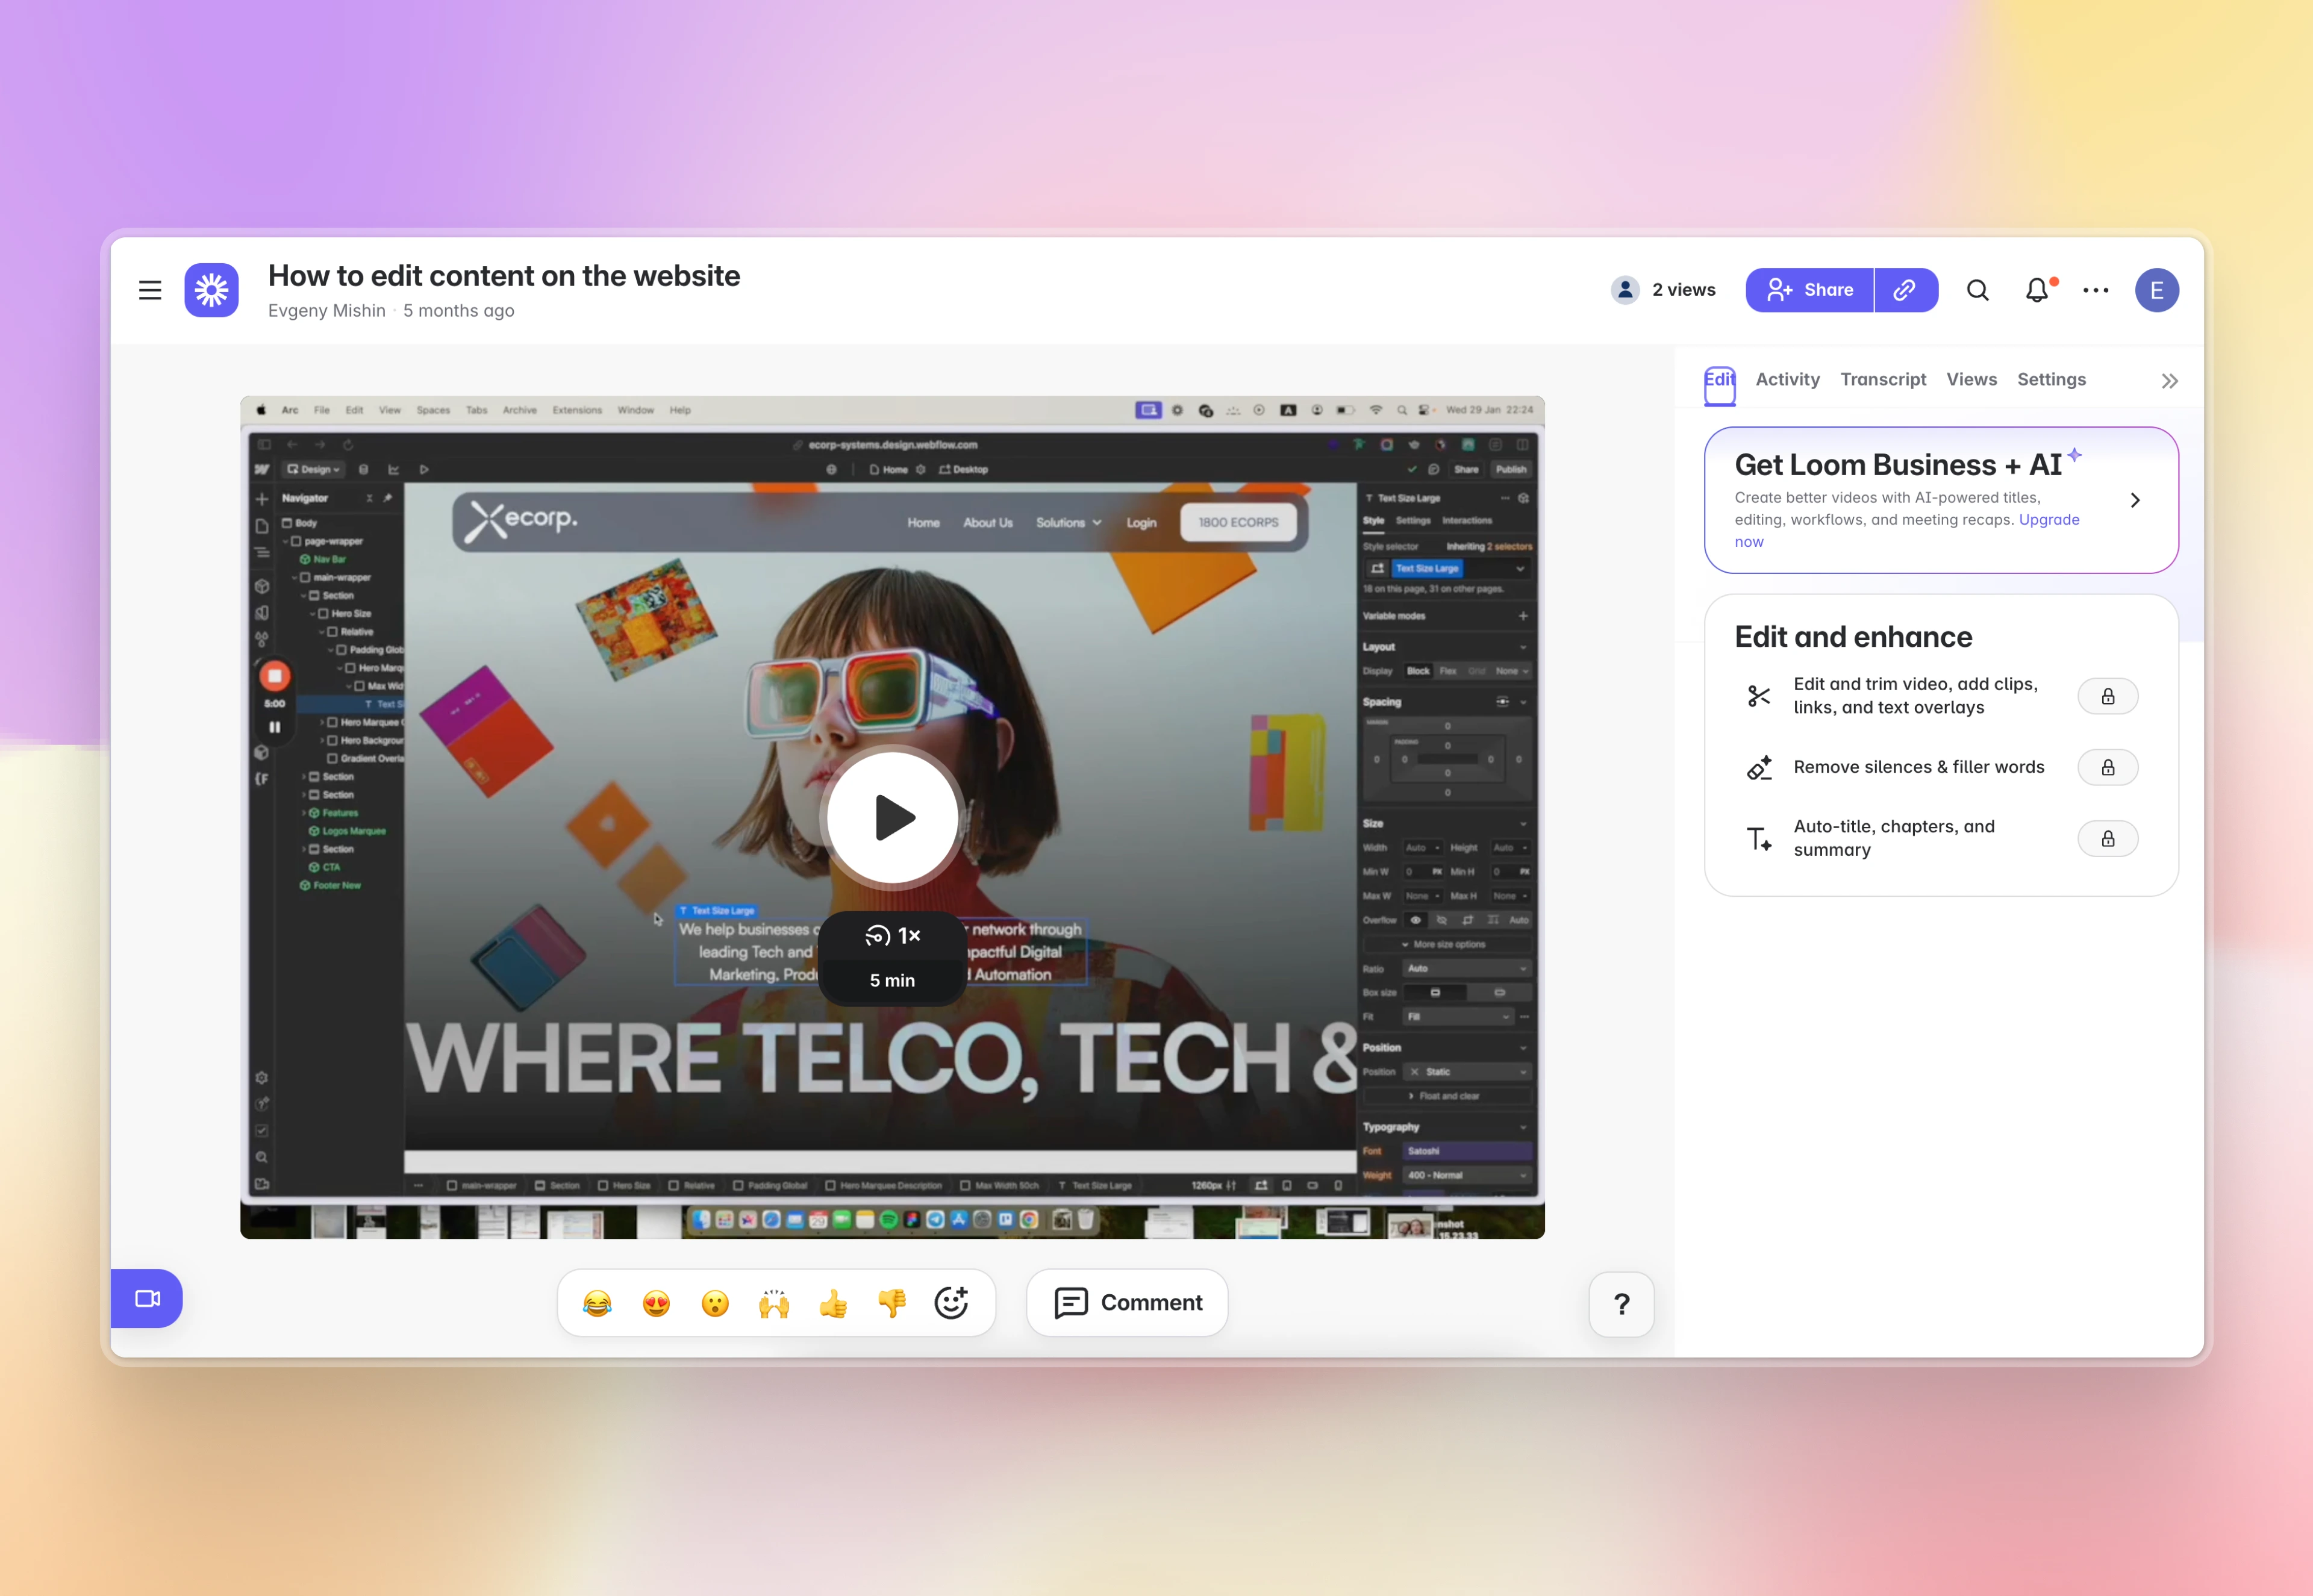Open the three-dot more options menu
This screenshot has height=1596, width=2313.
(2096, 290)
